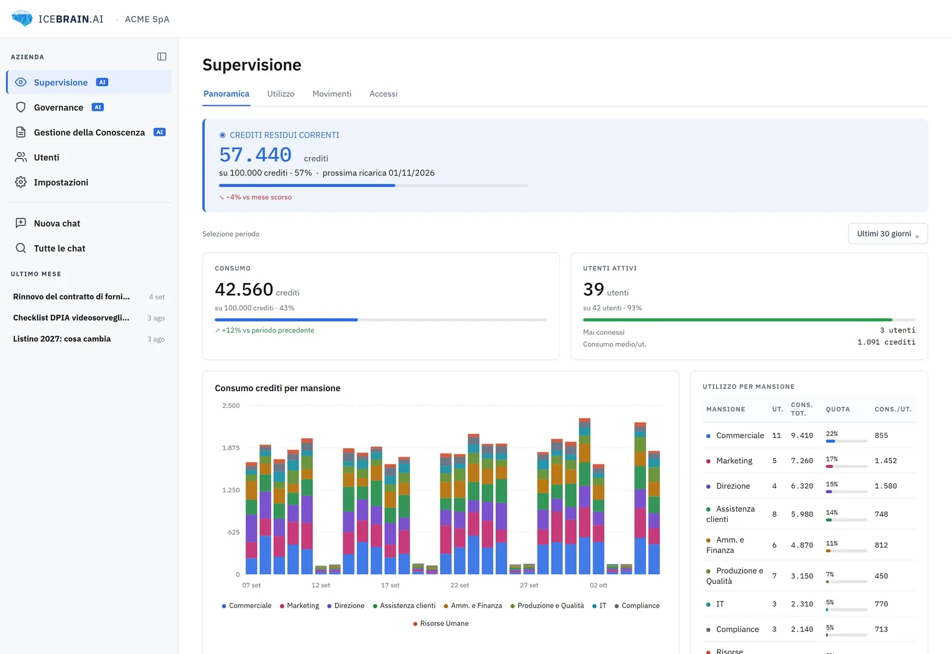This screenshot has height=654, width=952.
Task: Toggle Risorse Umane series in chart legend
Action: point(441,623)
